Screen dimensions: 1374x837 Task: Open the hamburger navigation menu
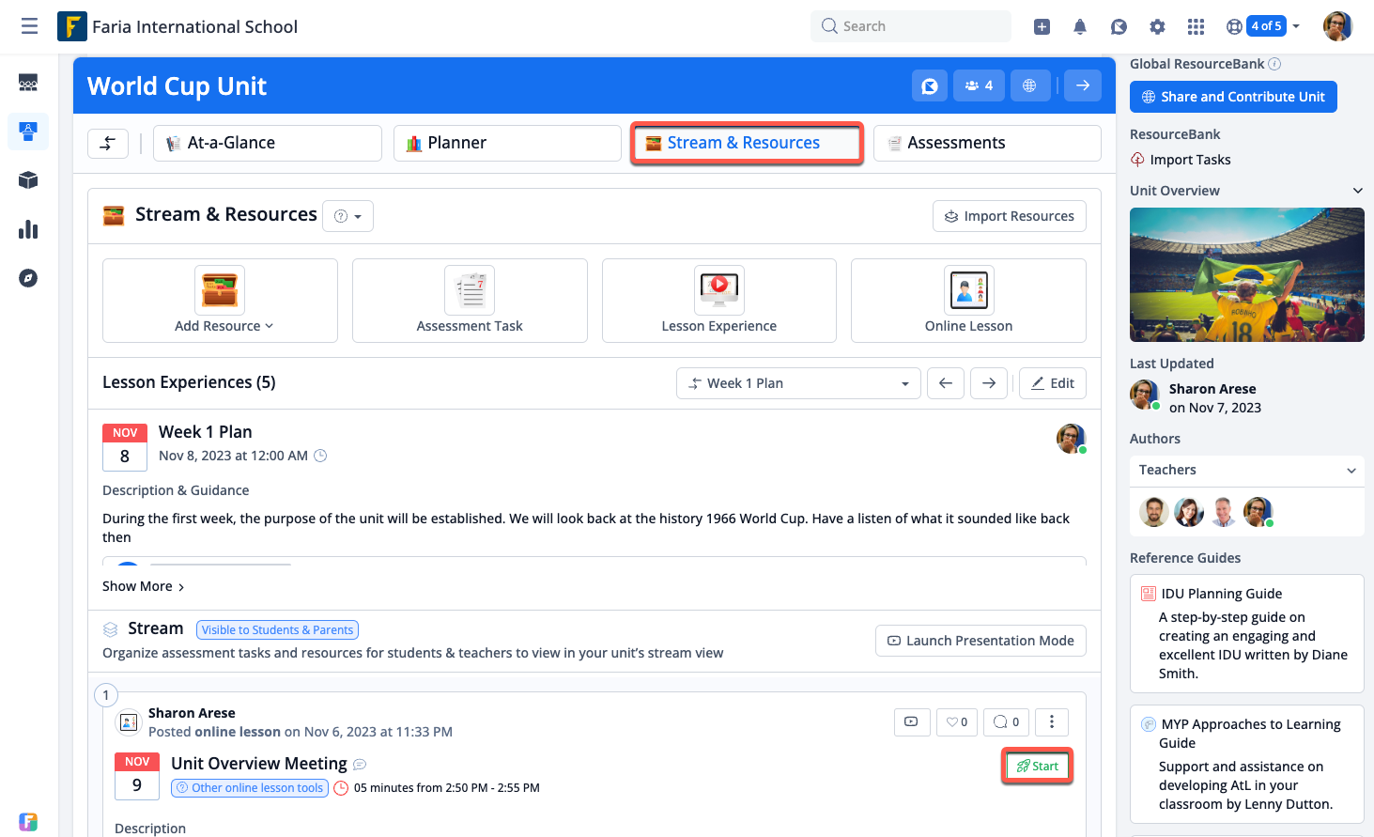pos(29,26)
